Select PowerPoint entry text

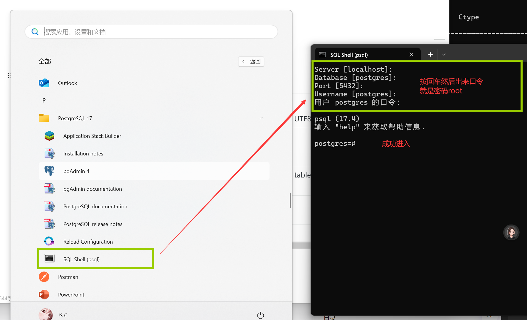71,294
